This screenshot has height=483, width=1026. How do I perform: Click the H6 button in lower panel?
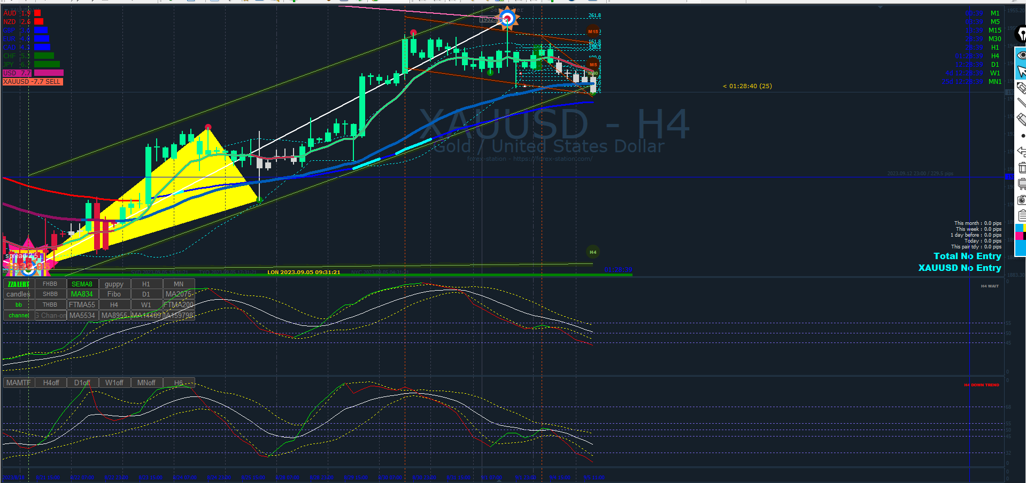pyautogui.click(x=179, y=383)
